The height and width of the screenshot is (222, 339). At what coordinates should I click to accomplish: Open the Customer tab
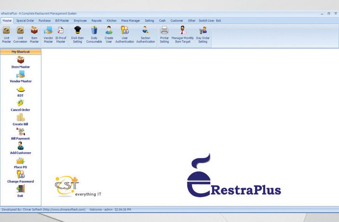(x=177, y=21)
